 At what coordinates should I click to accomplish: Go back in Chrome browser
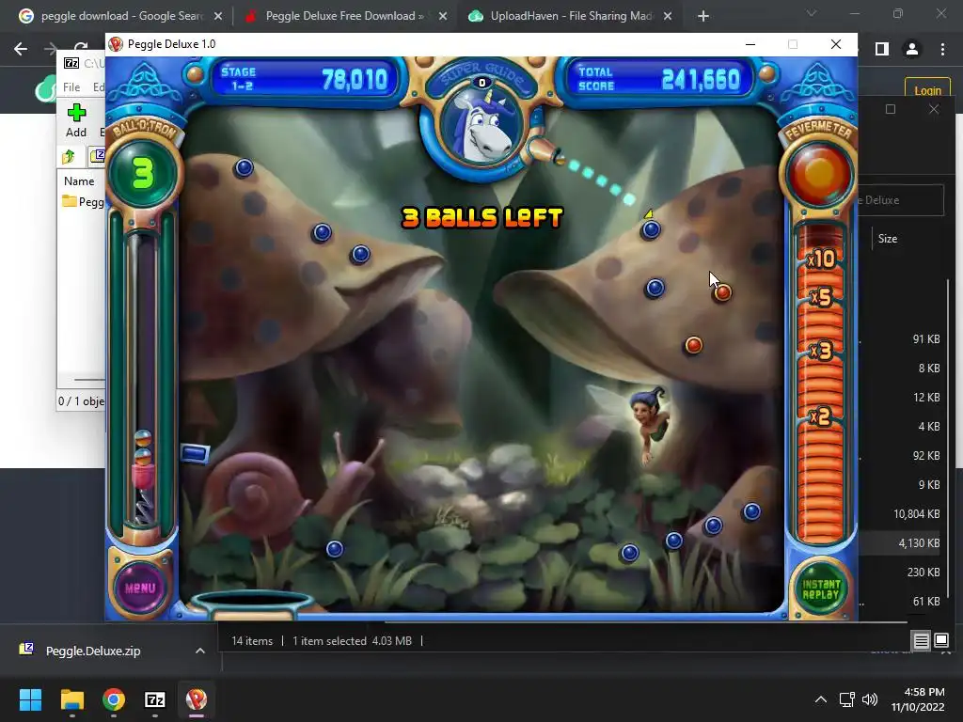coord(21,49)
